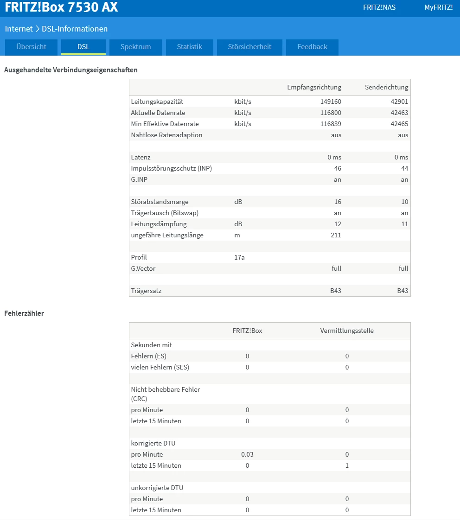Click the Ausgehandelte Verbindungseigenschaften heading
The width and height of the screenshot is (460, 522).
[70, 70]
